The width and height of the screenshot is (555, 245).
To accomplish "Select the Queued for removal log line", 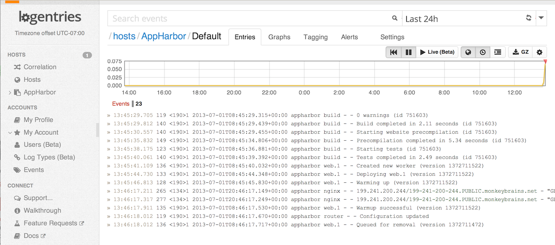I will 296,224.
